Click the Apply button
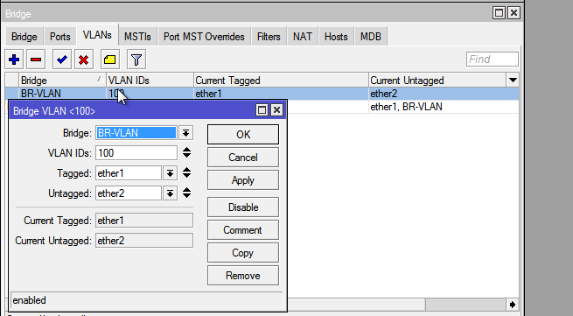This screenshot has width=573, height=316. (243, 180)
